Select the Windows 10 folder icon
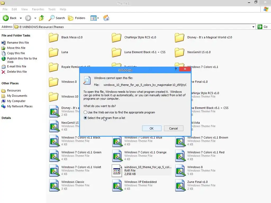The image size is (271, 203). [53, 97]
